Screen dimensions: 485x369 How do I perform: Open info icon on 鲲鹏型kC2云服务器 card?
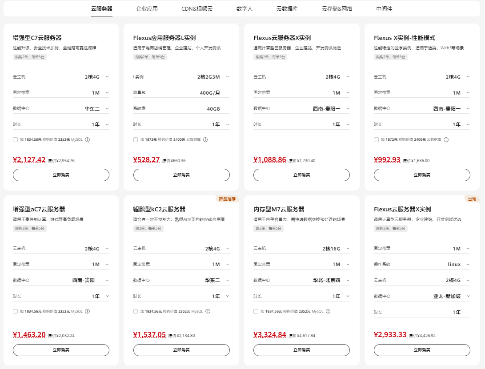click(208, 311)
